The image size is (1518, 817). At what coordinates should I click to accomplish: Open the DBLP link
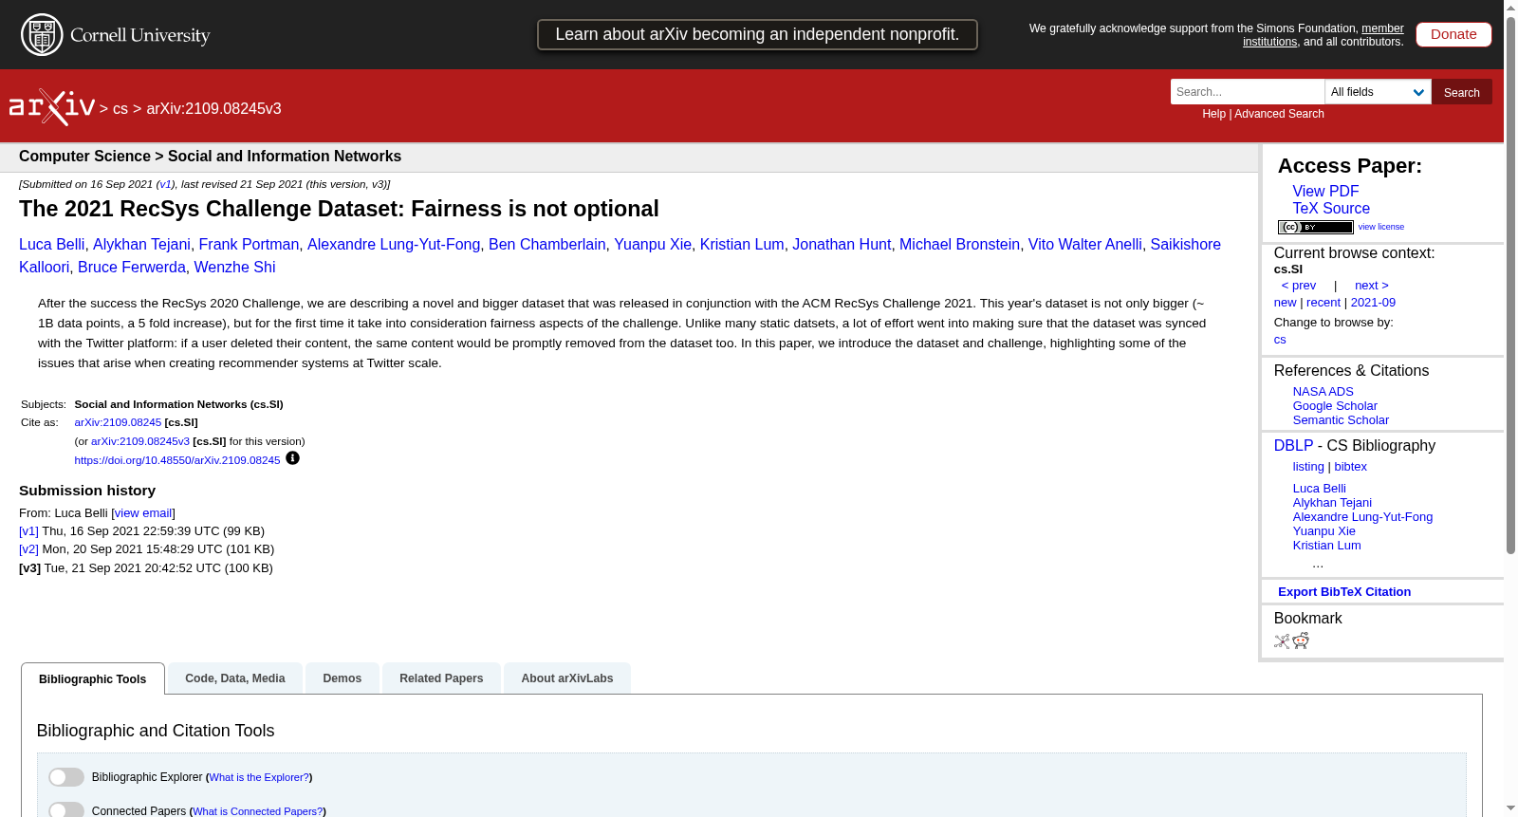coord(1293,446)
